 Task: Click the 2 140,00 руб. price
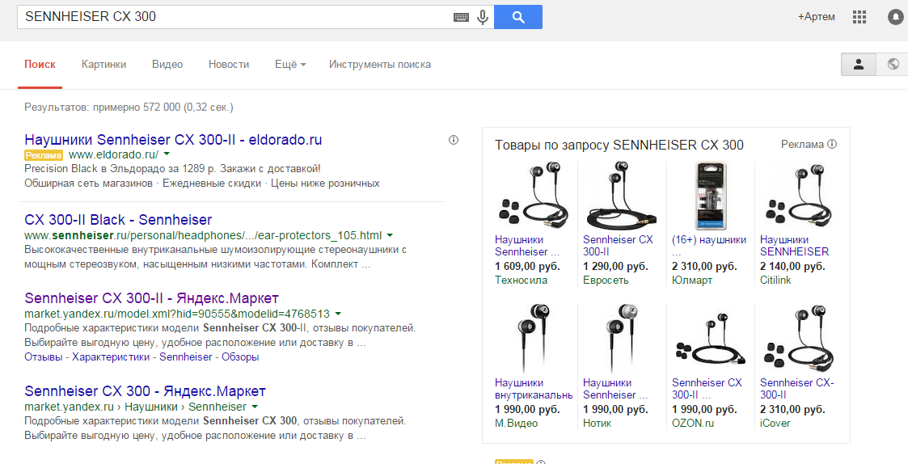pyautogui.click(x=792, y=267)
